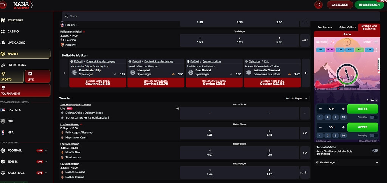Switch to the Wettschein tab
Viewport: 387px width, 183px height.
point(325,27)
